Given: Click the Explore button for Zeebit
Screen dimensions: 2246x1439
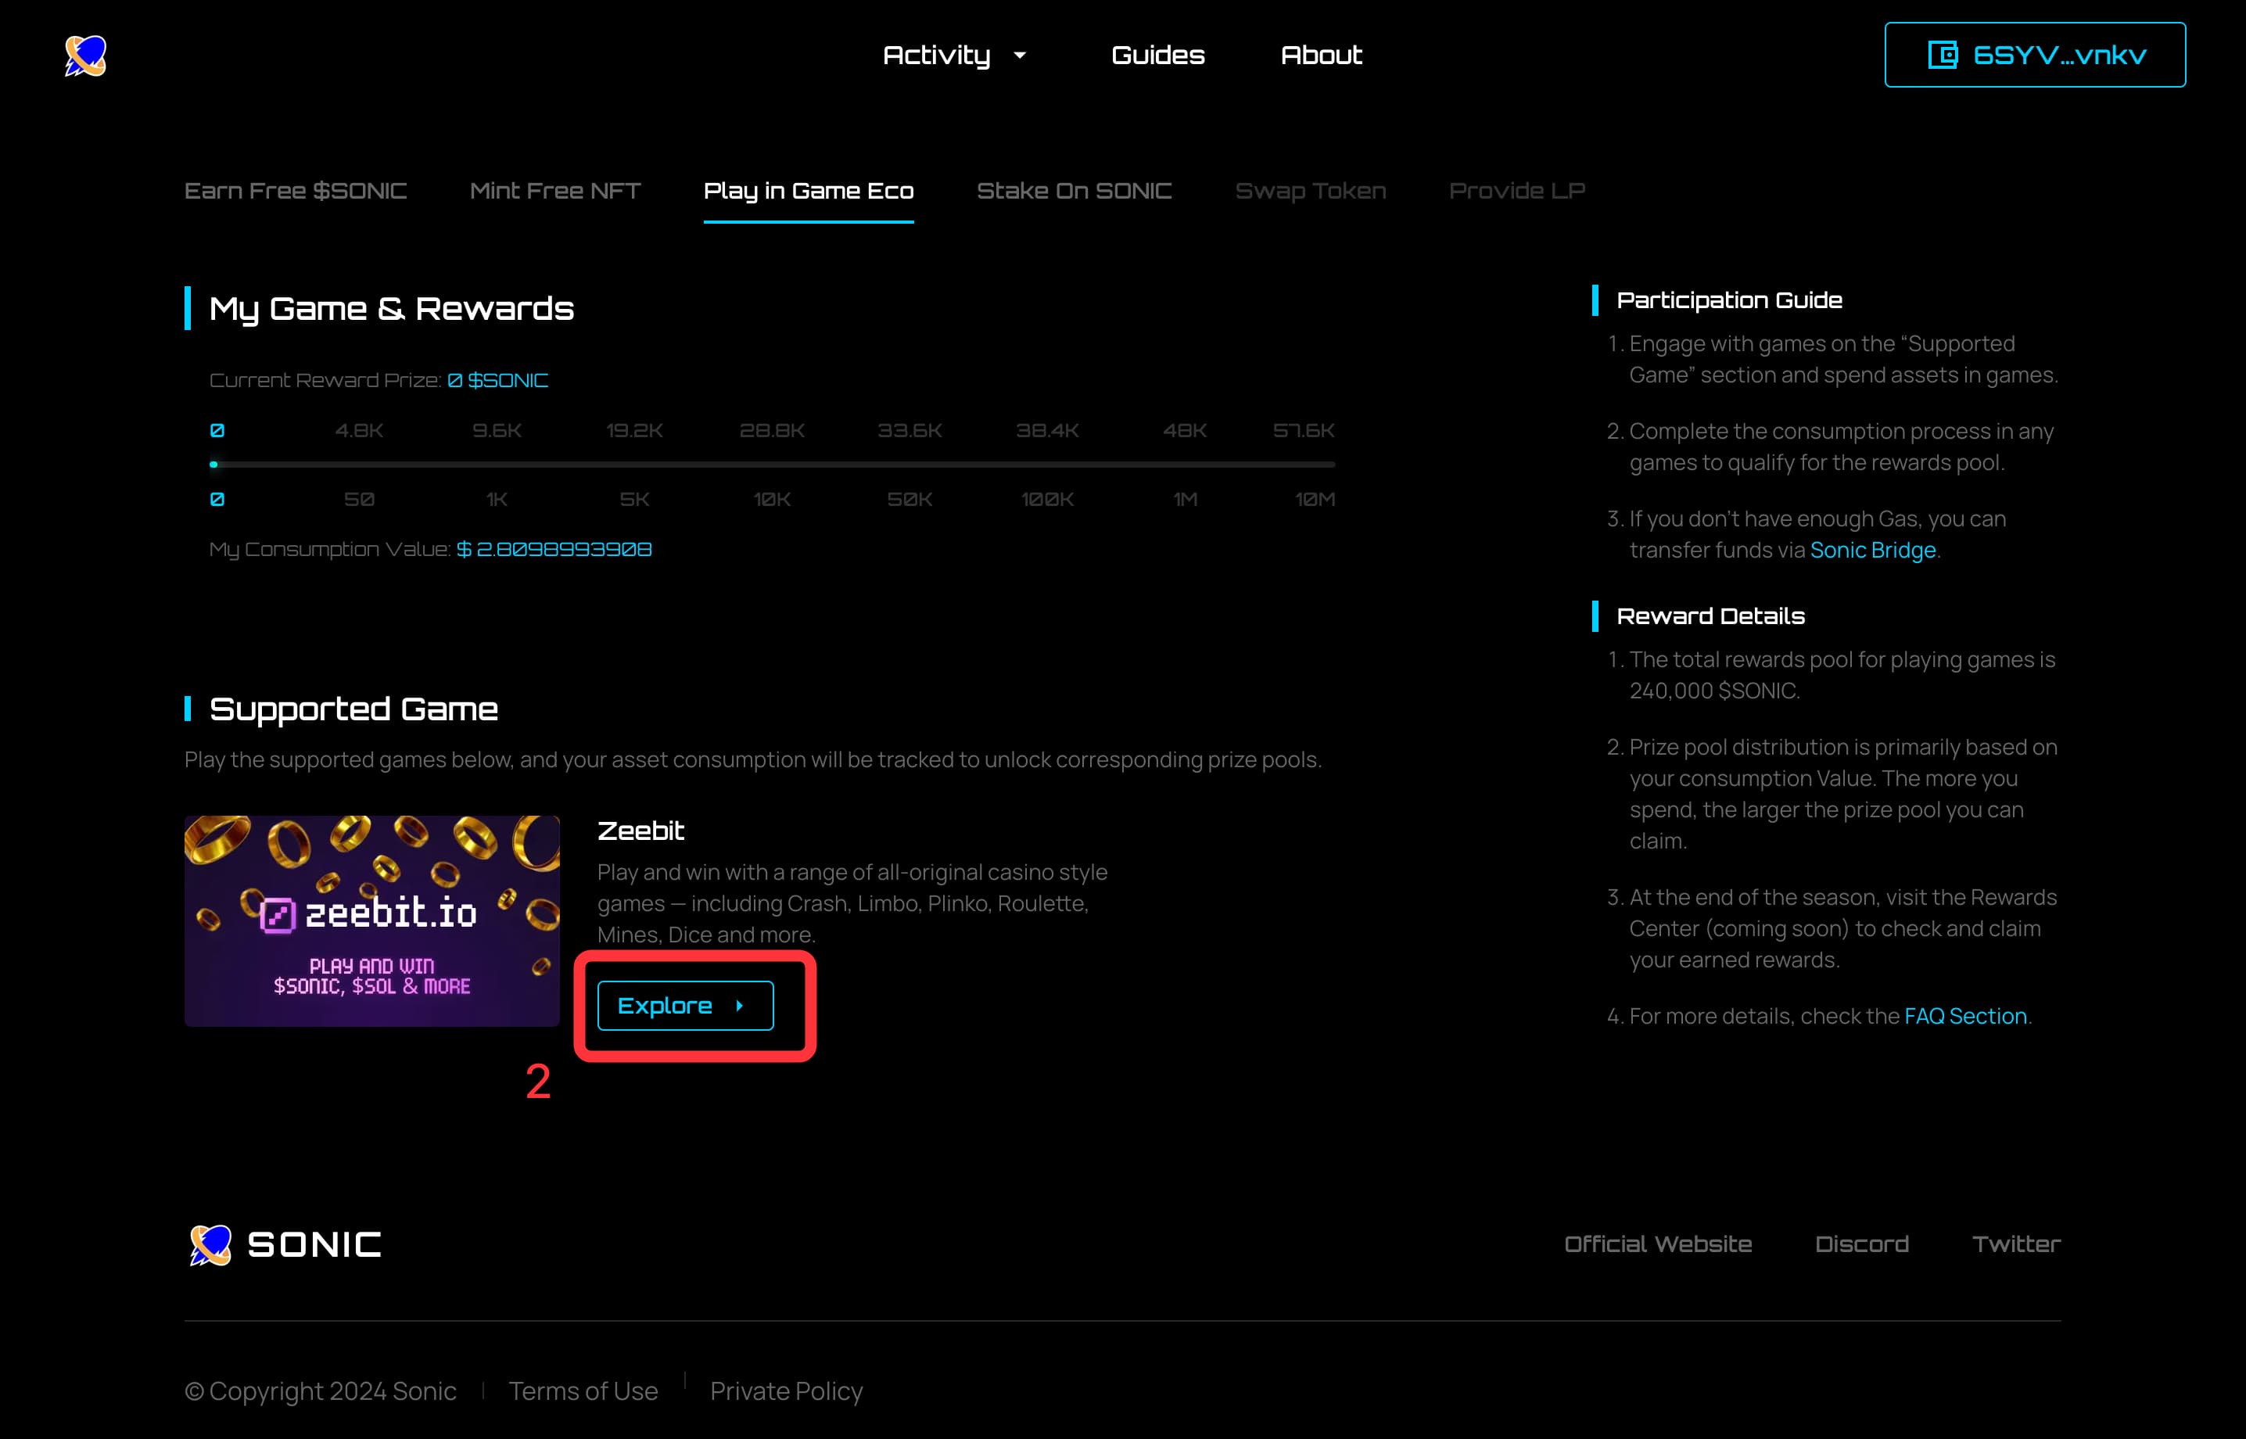Looking at the screenshot, I should (x=685, y=1006).
